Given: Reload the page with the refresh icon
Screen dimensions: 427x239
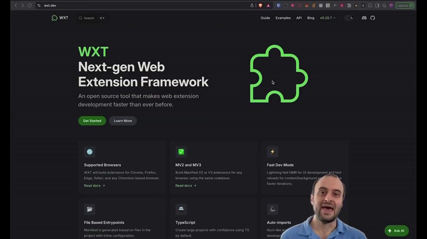Looking at the screenshot, I should pos(30,5).
